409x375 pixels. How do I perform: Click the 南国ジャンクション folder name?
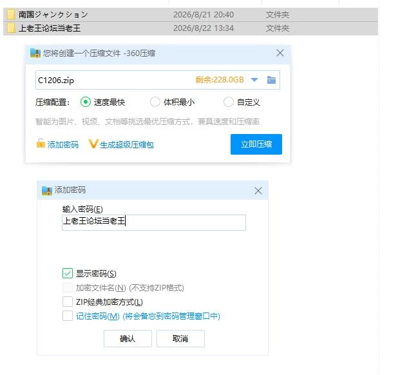[53, 15]
